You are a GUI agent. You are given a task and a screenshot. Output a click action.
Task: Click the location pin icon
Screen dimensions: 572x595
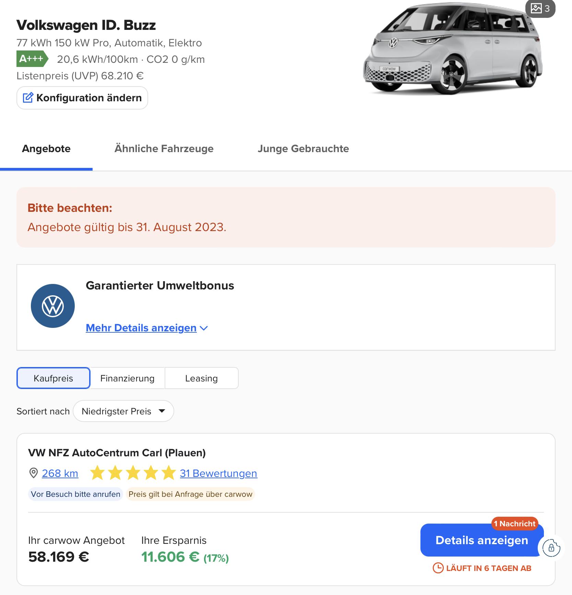click(x=34, y=473)
